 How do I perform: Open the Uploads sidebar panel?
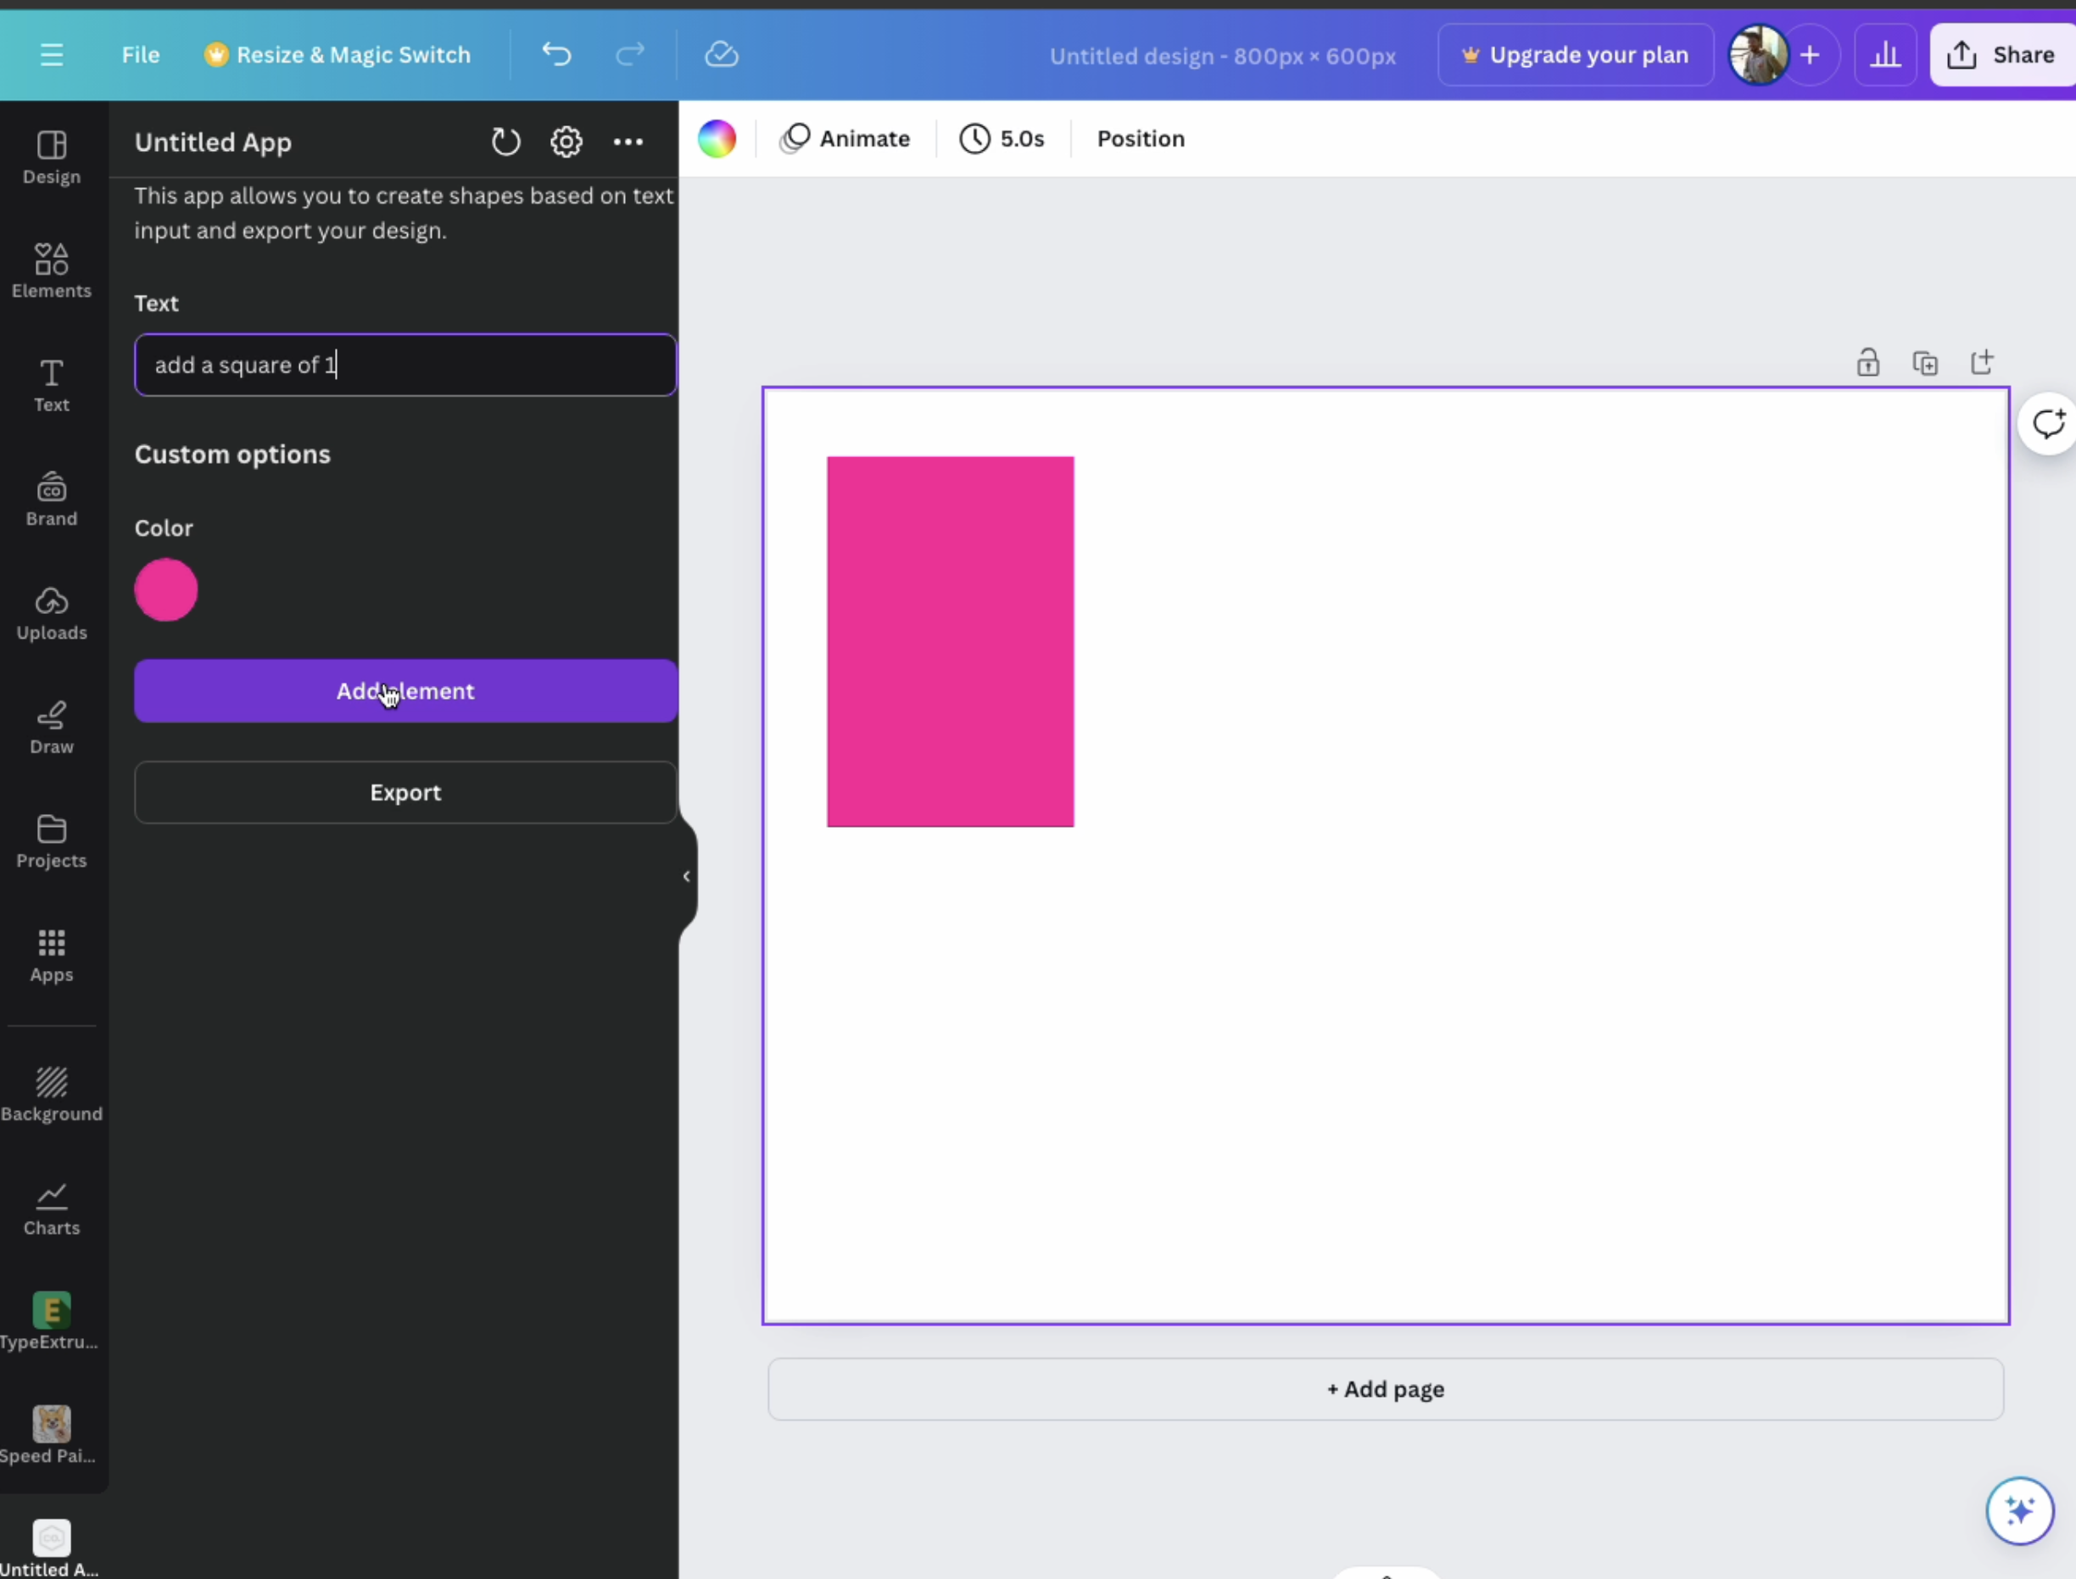tap(52, 613)
